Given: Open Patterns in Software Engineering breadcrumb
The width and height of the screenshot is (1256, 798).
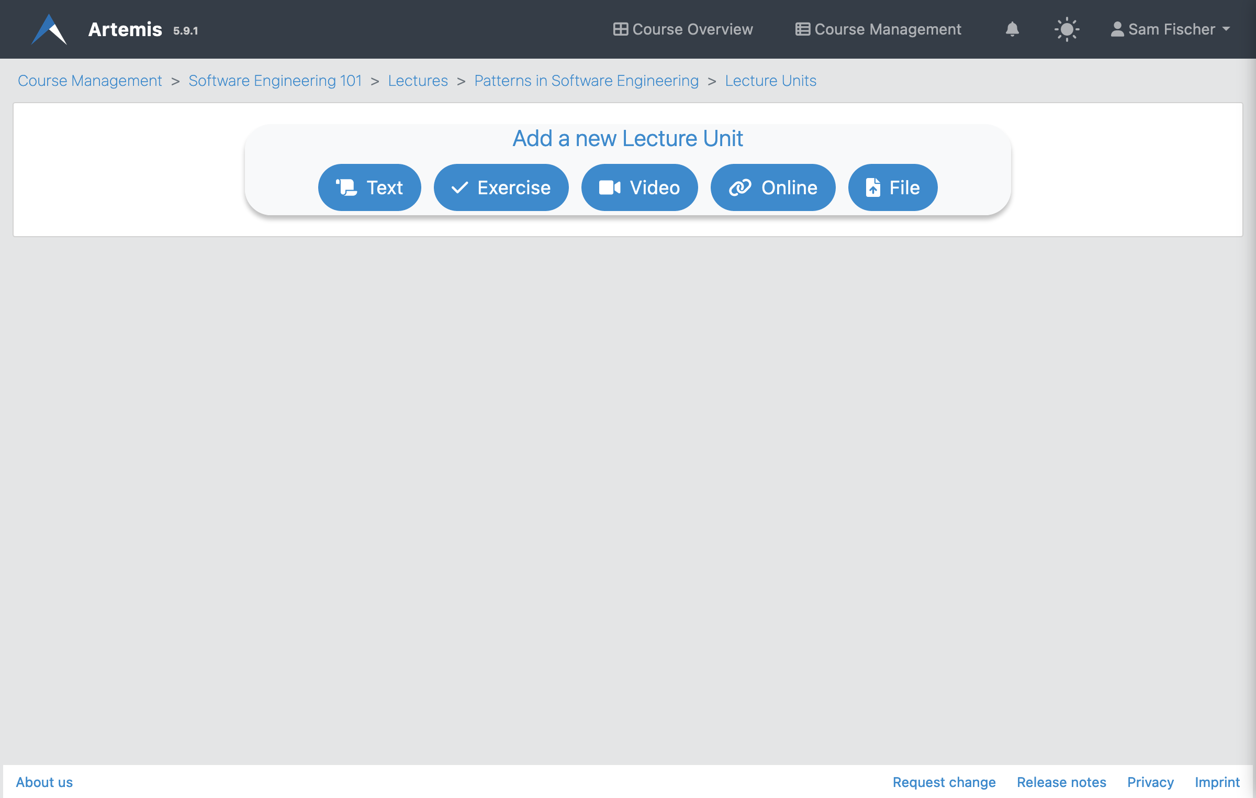Looking at the screenshot, I should [x=586, y=81].
